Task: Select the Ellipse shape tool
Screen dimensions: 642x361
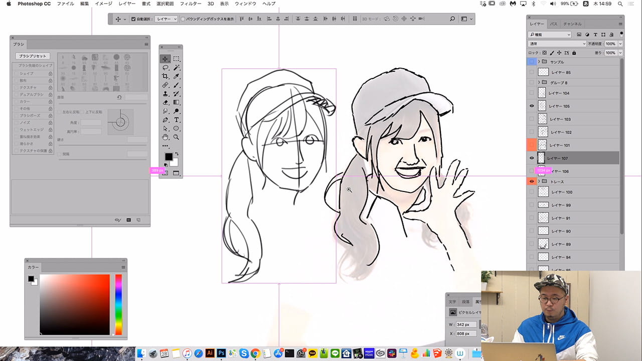Action: click(x=177, y=128)
